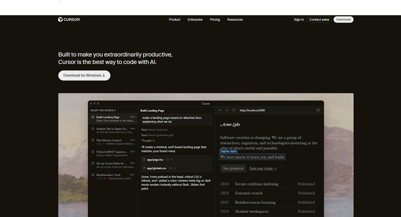401x217 pixels.
Task: Click the browser back arrow icon
Action: click(220, 110)
